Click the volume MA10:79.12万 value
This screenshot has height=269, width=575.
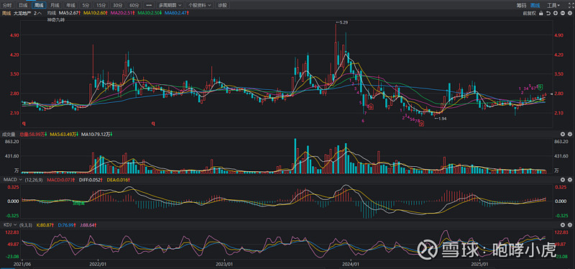[x=96, y=134]
